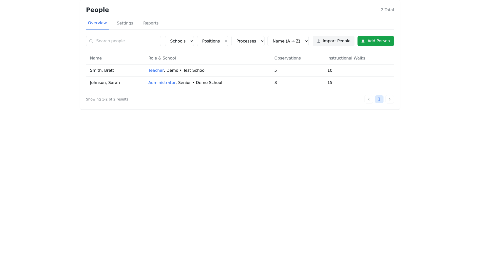Viewport: 480px width, 270px height.
Task: Open the Smith, Brett row
Action: point(102,70)
